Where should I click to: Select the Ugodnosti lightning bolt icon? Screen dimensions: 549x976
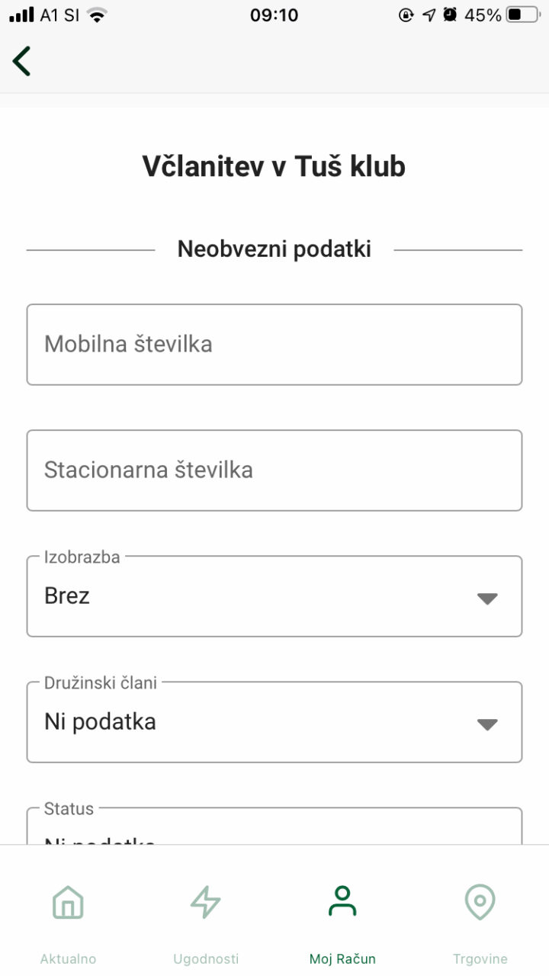[x=205, y=902]
